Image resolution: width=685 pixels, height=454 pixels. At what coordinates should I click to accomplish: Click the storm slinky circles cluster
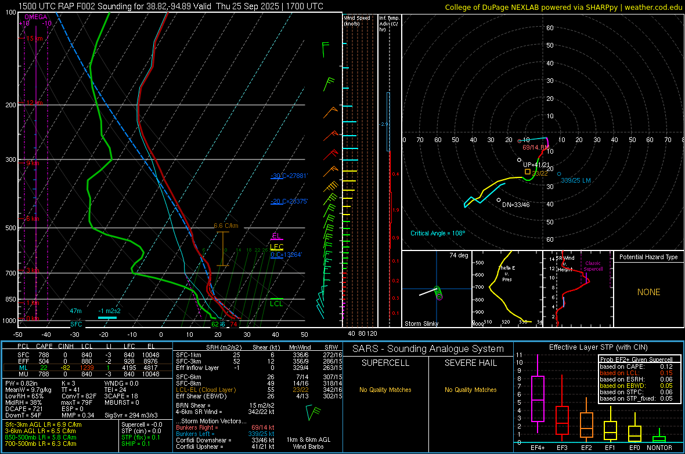point(439,293)
